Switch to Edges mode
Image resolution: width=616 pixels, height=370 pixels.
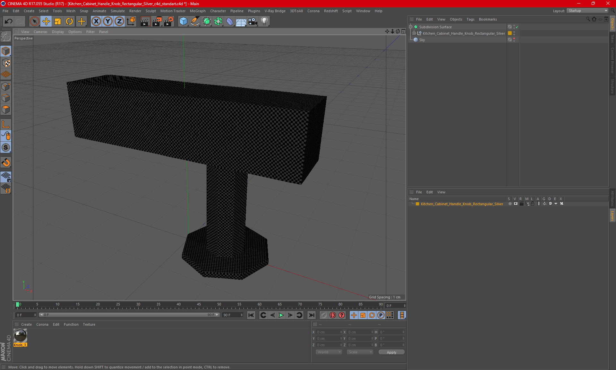pos(6,98)
